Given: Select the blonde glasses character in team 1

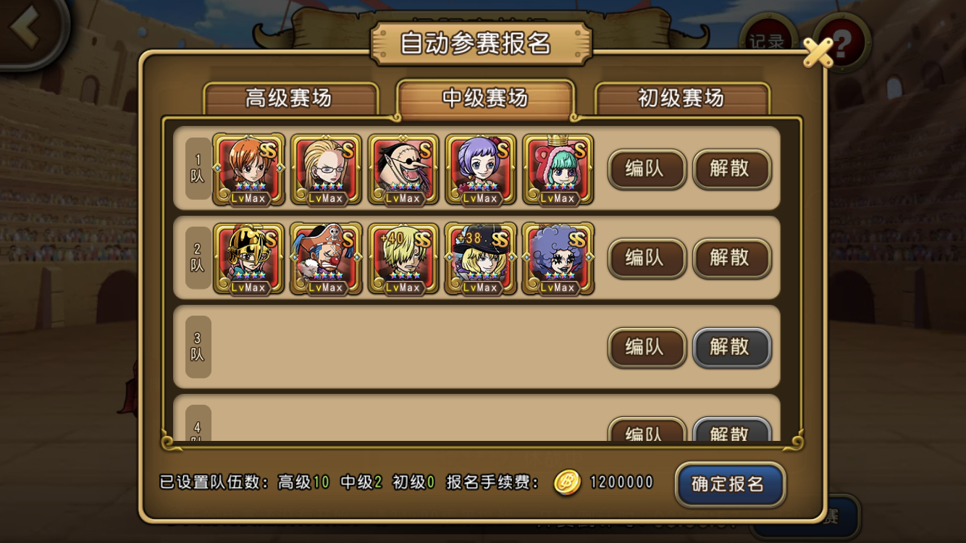Looking at the screenshot, I should [326, 169].
